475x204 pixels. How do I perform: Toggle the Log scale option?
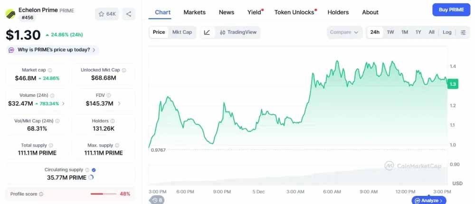click(x=447, y=32)
